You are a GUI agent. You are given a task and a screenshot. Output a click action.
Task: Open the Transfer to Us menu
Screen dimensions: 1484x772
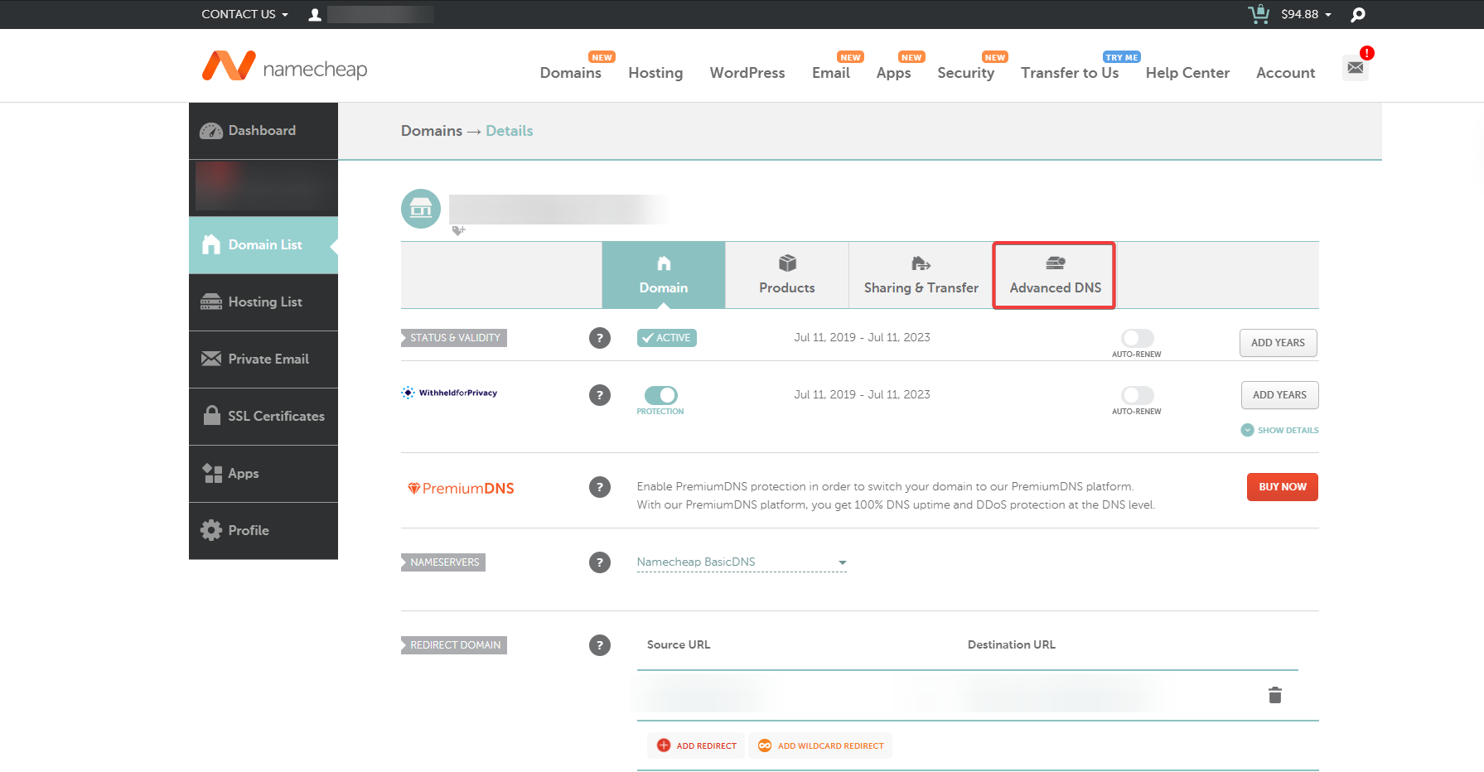[1070, 73]
